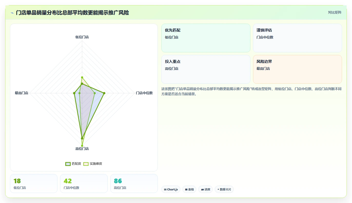Screen dimensions: 352x203
Task: Click 最高门店 text in 风险边界 card
Action: pyautogui.click(x=263, y=69)
